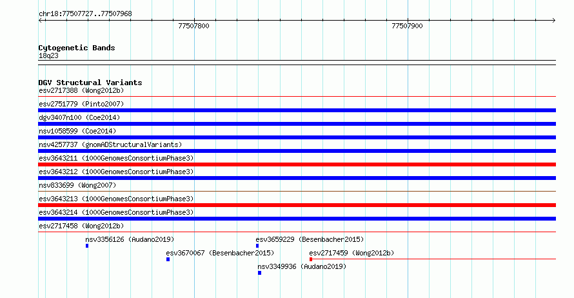The height and width of the screenshot is (298, 574).
Task: Select the esv3643214 blue feature bar
Action: tap(297, 219)
